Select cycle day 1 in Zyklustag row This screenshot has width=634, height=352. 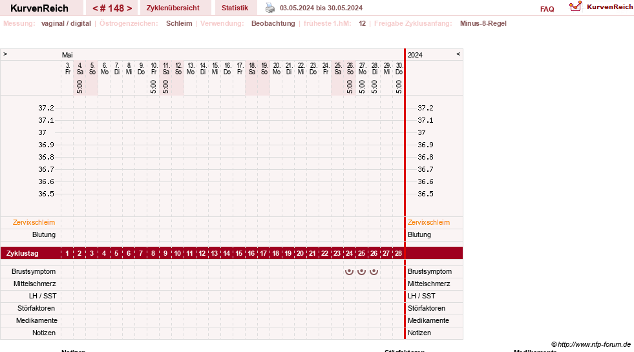pos(67,253)
